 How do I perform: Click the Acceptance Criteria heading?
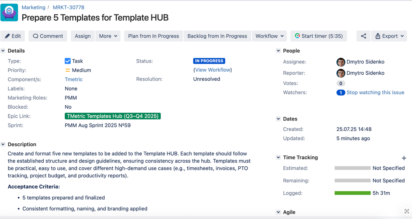pyautogui.click(x=34, y=187)
